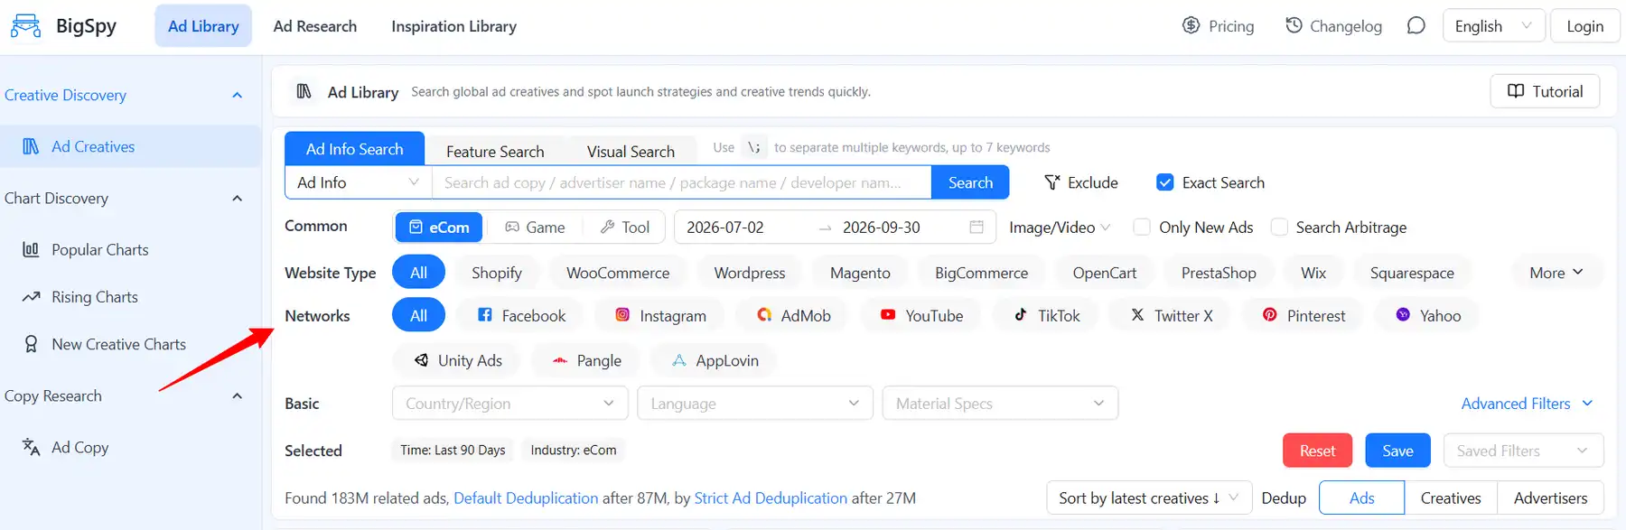The image size is (1626, 530).
Task: Open the Country/Region dropdown
Action: (x=510, y=403)
